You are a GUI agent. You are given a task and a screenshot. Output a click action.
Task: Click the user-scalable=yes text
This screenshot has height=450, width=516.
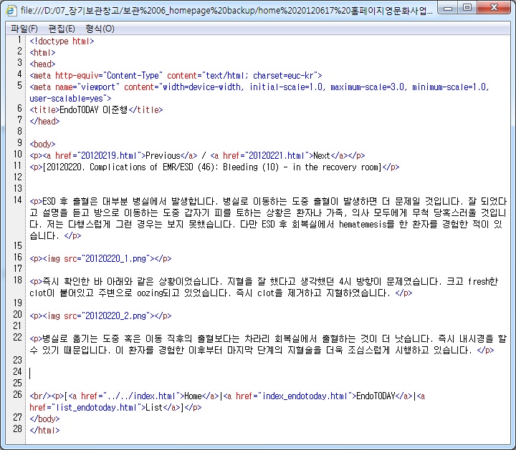(x=66, y=99)
